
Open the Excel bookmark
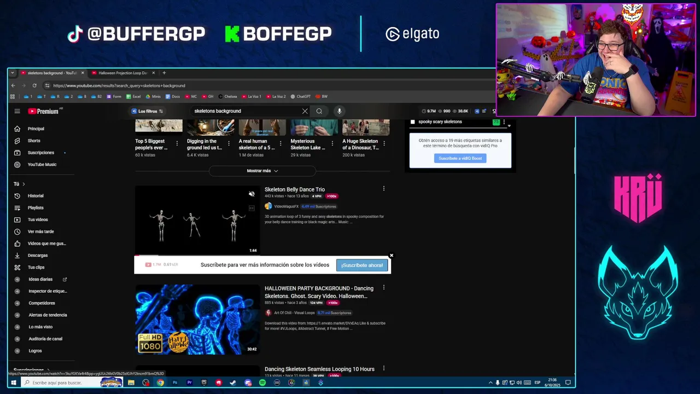point(133,96)
